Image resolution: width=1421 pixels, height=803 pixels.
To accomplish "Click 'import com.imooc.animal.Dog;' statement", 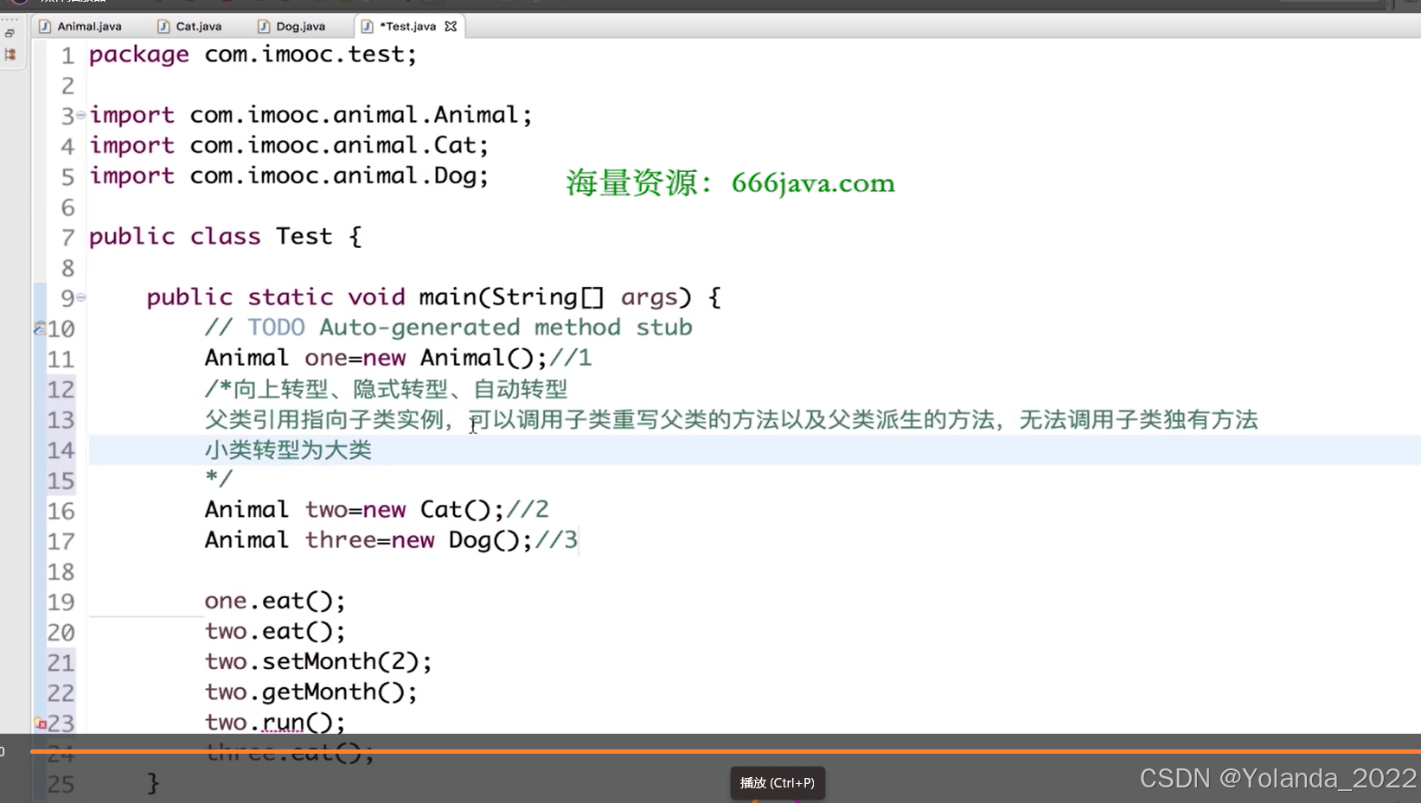I will click(x=289, y=175).
